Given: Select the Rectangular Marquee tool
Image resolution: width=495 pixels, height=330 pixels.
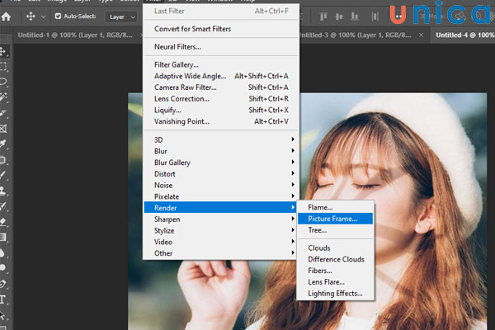Looking at the screenshot, I should 4,67.
